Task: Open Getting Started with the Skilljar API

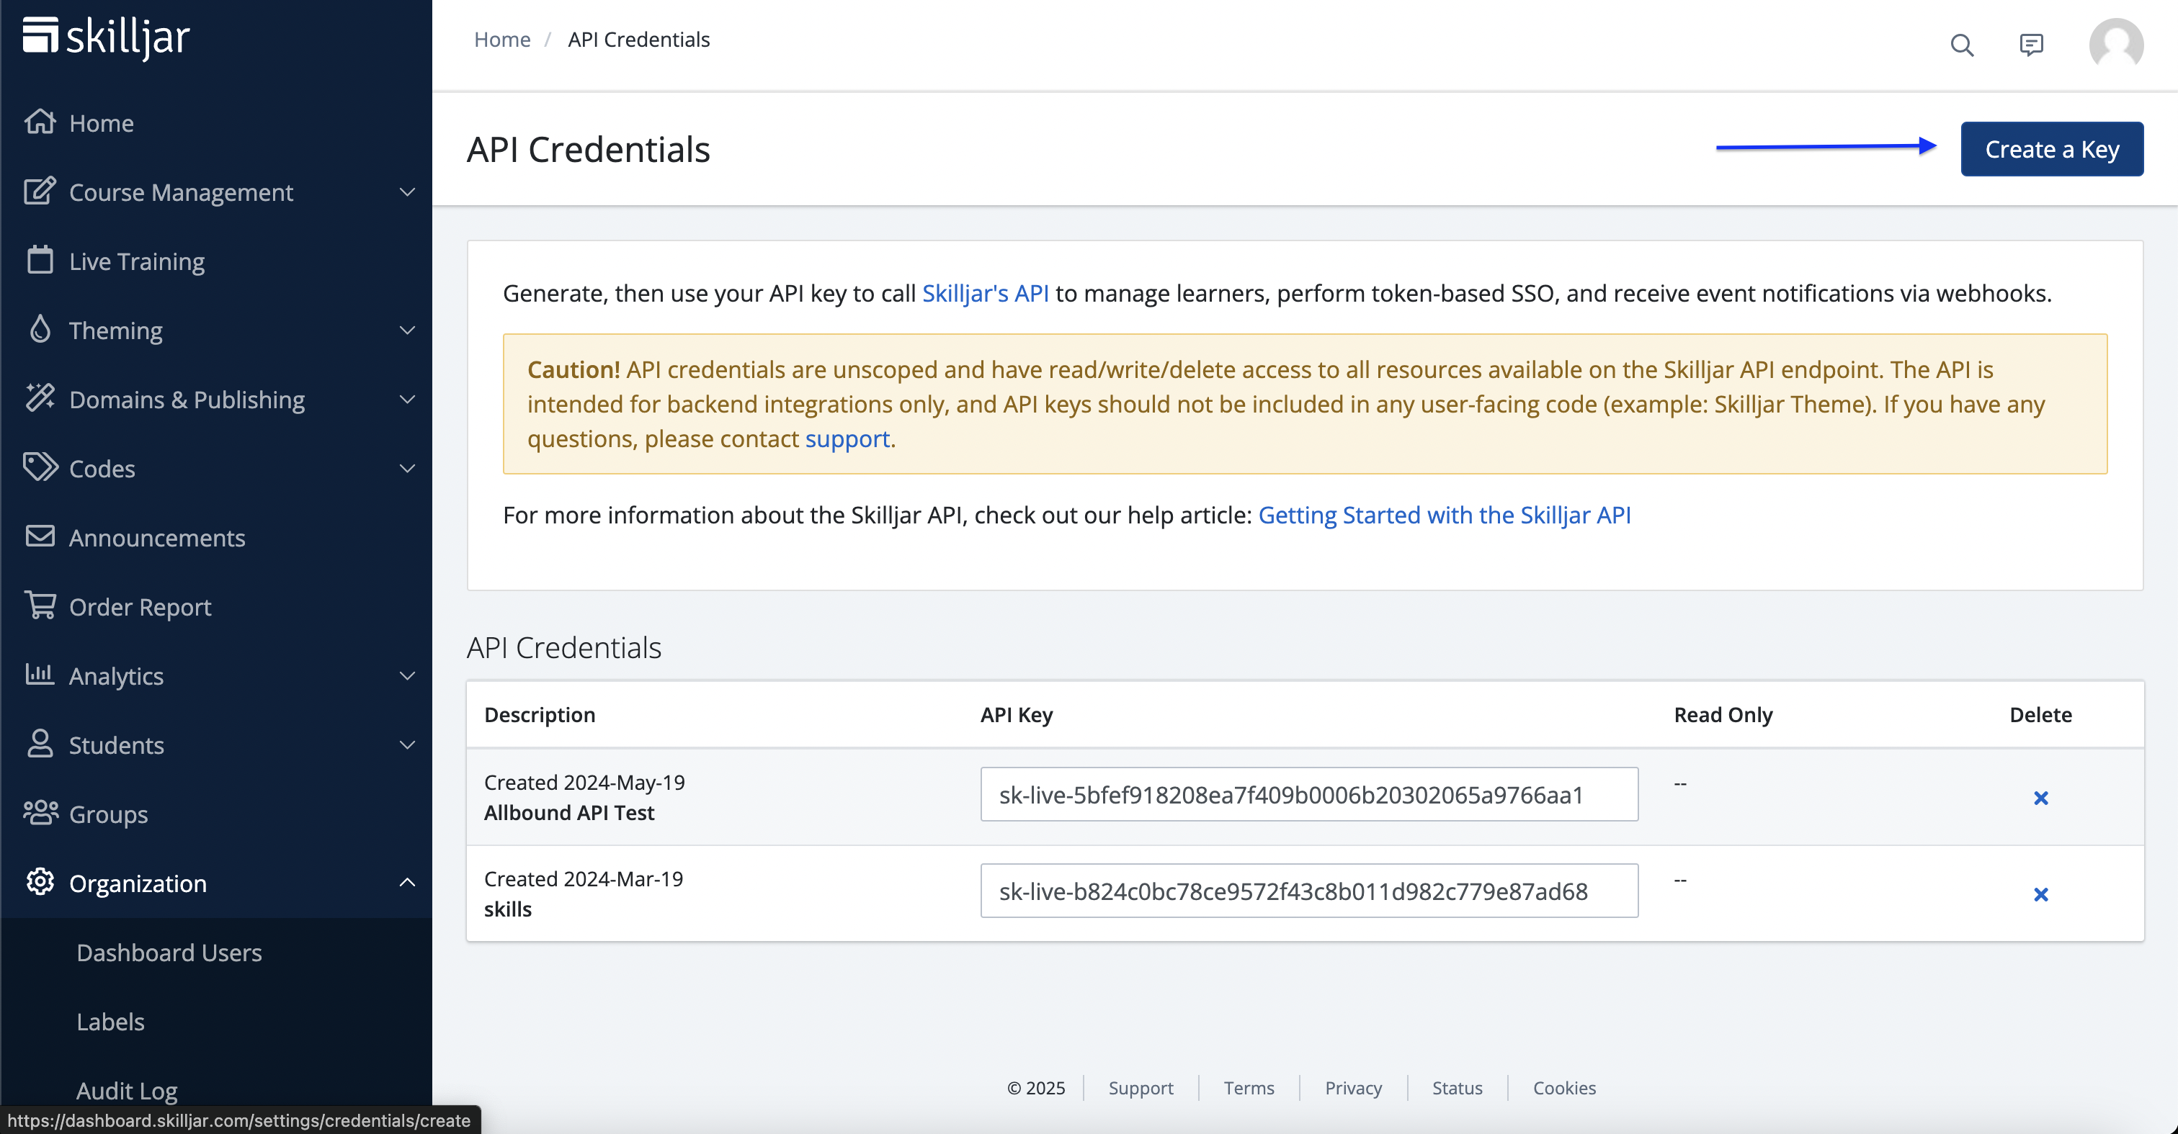Action: click(x=1445, y=515)
